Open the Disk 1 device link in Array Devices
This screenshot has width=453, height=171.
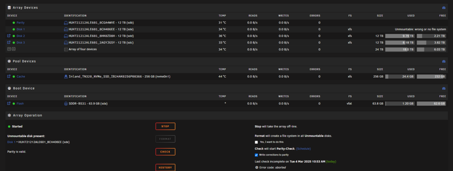[20, 29]
